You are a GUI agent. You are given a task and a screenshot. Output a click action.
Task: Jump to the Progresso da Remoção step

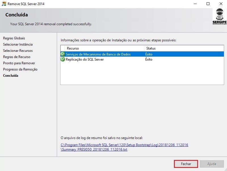point(20,69)
